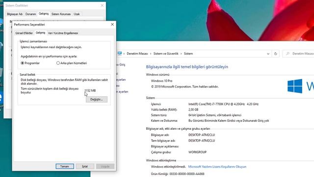Screen dimensions: 314x177
Task: Click the Intel Core i7-7700K processor value
Action: 223,104
